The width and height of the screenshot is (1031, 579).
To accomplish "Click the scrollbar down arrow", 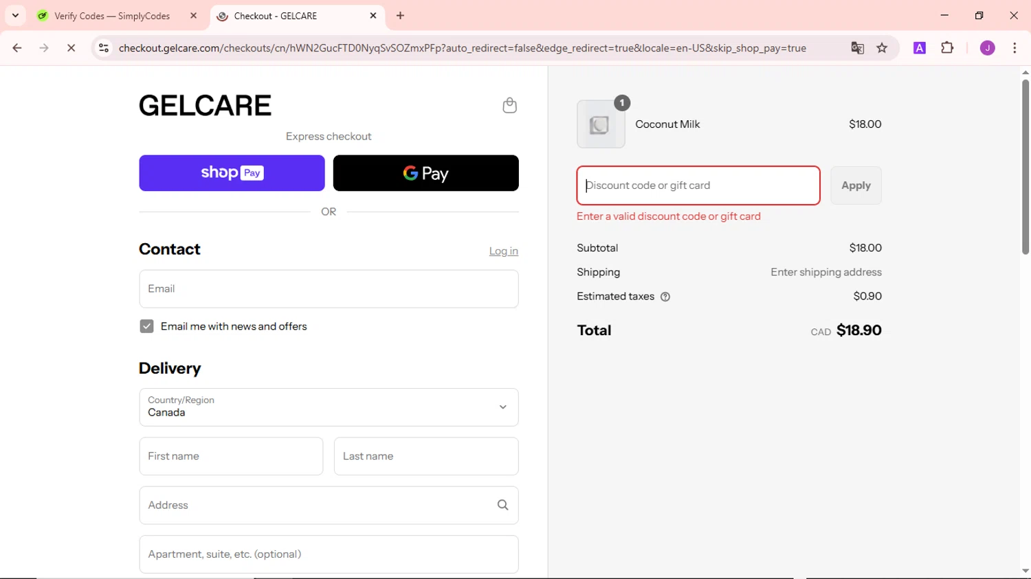I will coord(1025,571).
